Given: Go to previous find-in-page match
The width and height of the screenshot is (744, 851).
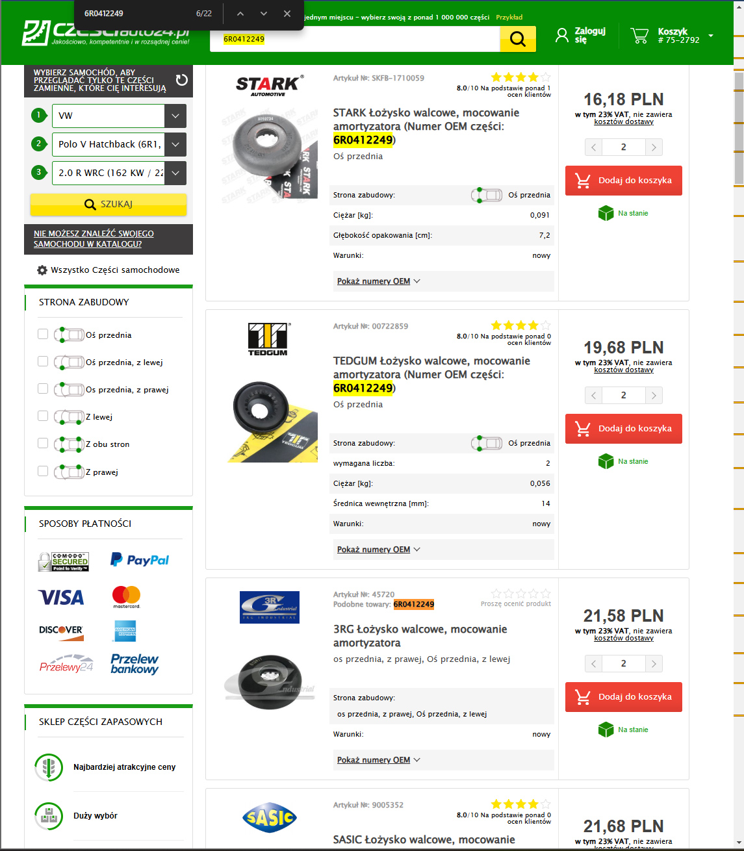Looking at the screenshot, I should click(240, 14).
